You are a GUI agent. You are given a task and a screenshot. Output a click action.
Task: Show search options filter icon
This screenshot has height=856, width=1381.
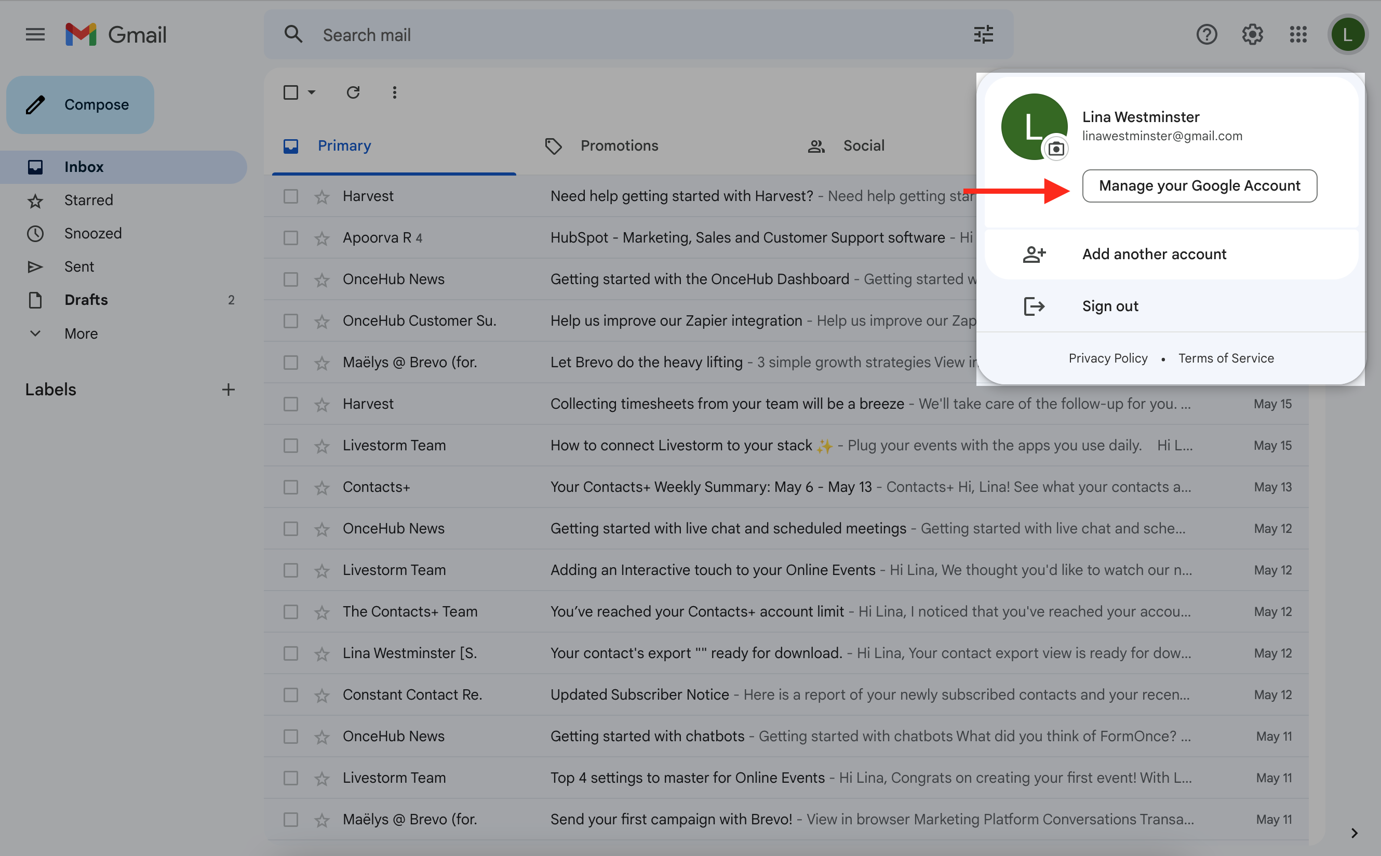tap(983, 34)
